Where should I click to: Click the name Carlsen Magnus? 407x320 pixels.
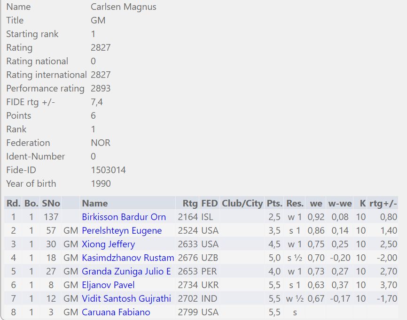123,7
